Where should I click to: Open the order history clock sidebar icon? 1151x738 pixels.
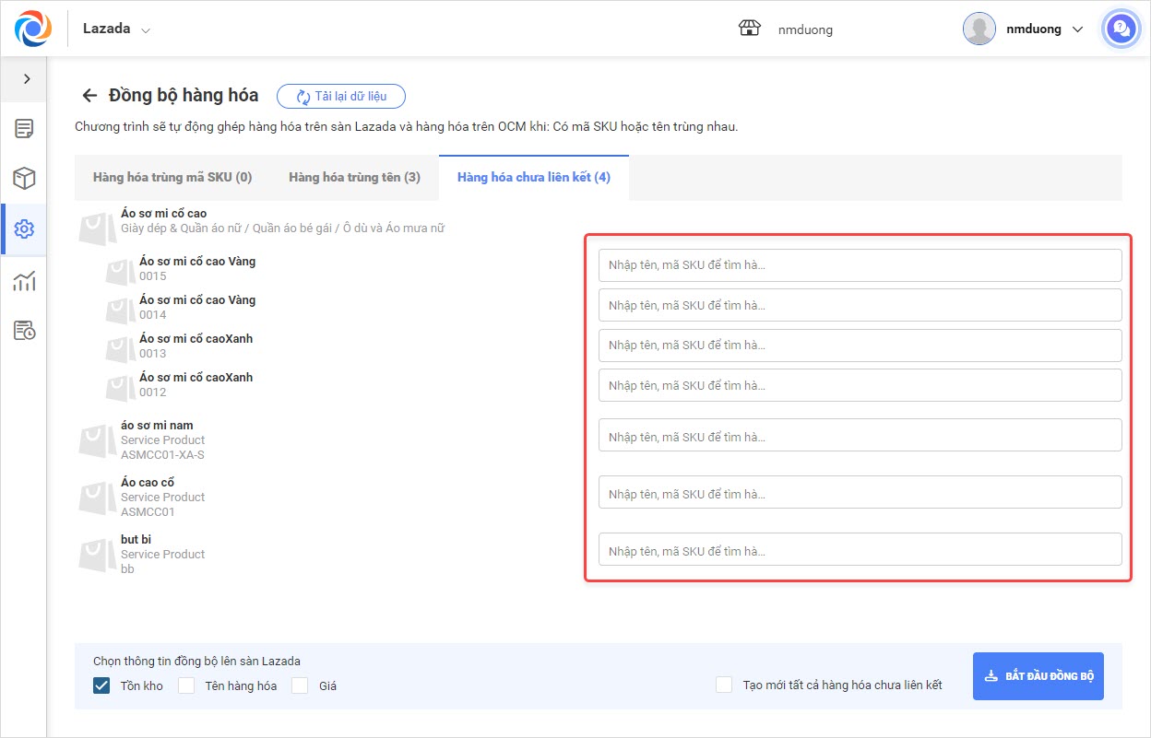(x=24, y=331)
